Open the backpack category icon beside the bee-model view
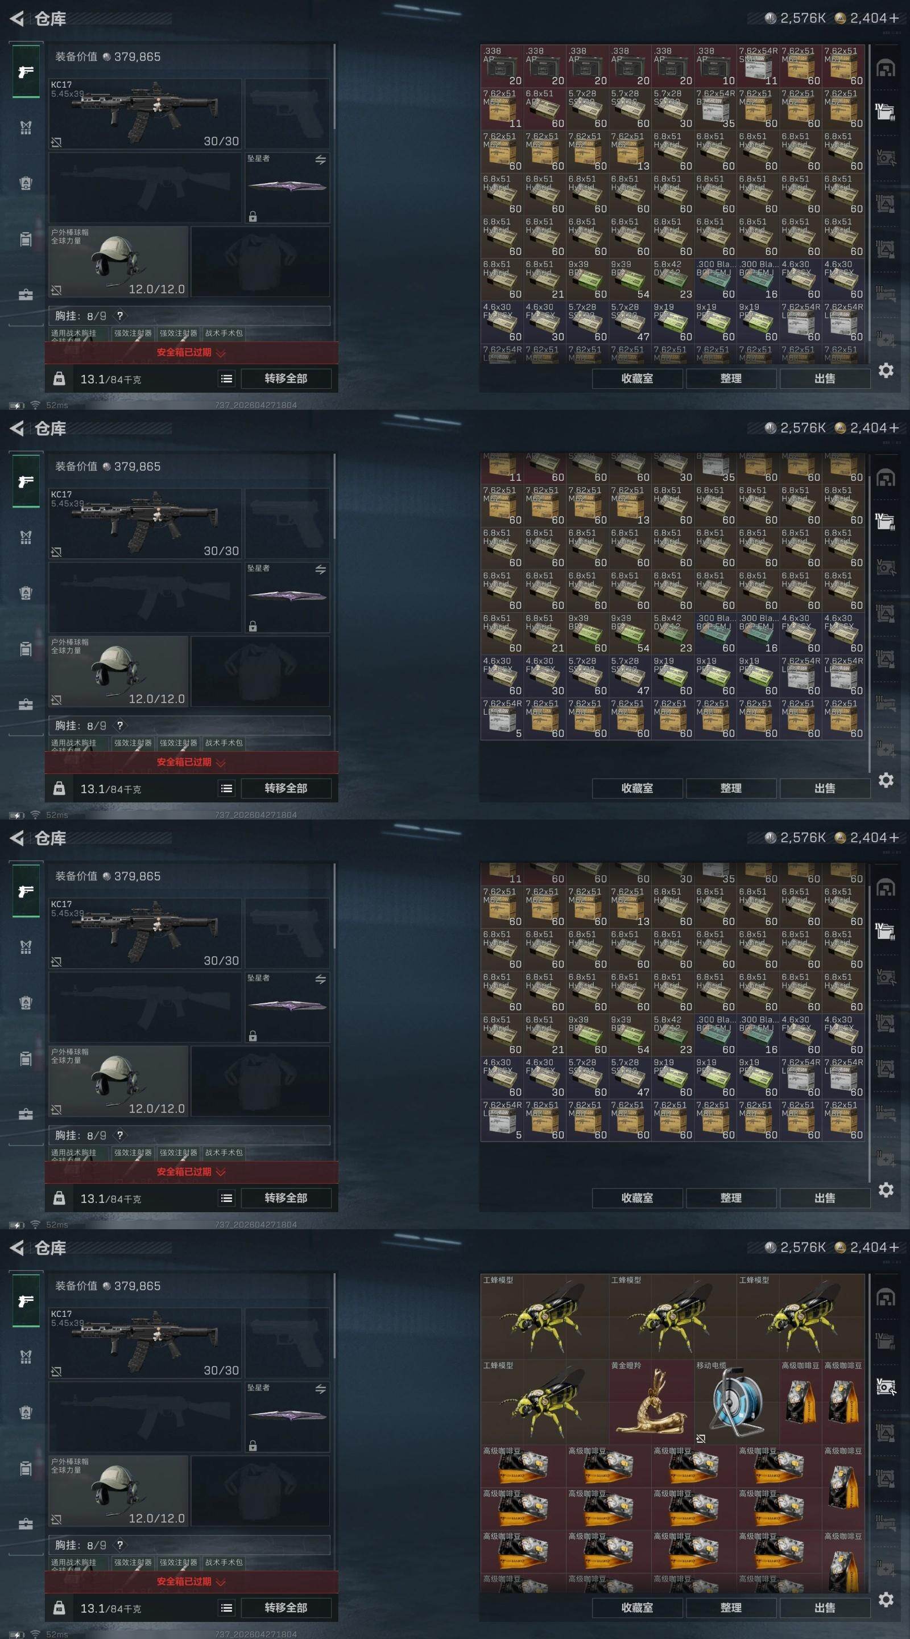This screenshot has height=1639, width=910. click(26, 1413)
